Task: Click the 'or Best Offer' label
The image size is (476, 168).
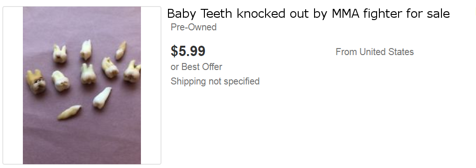Action: [x=196, y=67]
